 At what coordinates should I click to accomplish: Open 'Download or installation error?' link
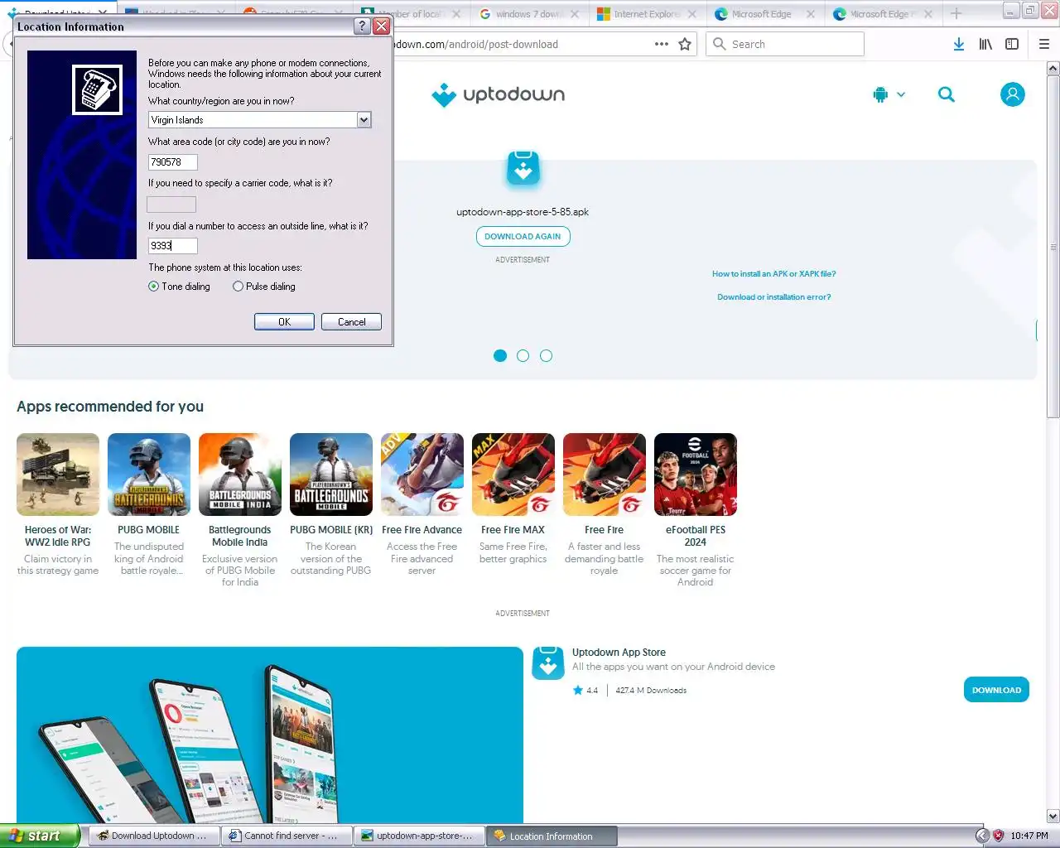pos(774,297)
